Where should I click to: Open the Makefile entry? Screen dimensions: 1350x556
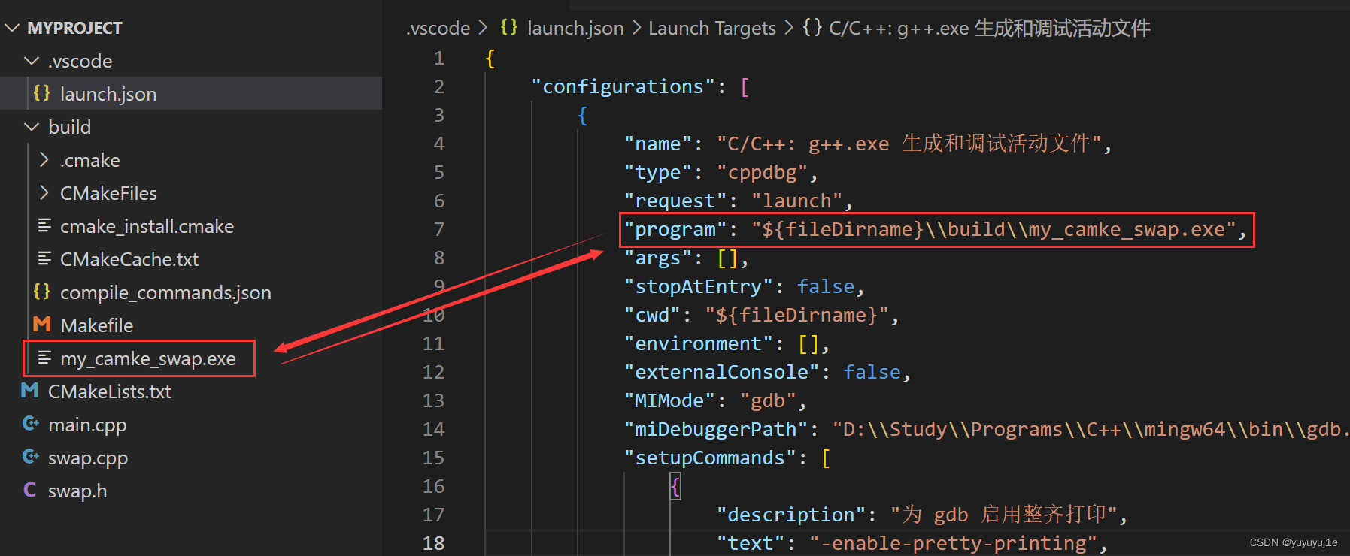96,325
